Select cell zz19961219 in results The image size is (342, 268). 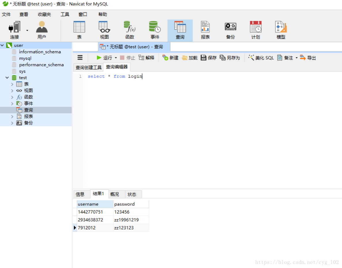131,220
